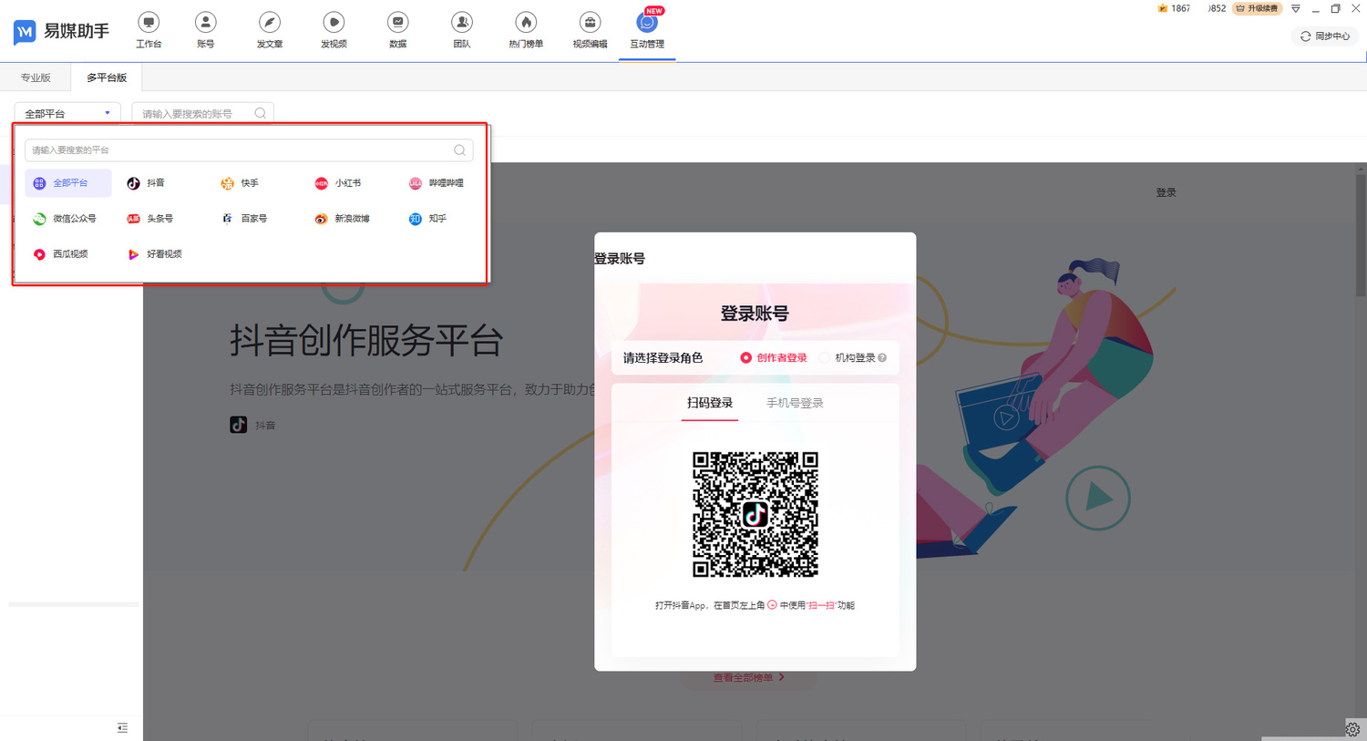Choose the 小红书 platform

pos(338,183)
